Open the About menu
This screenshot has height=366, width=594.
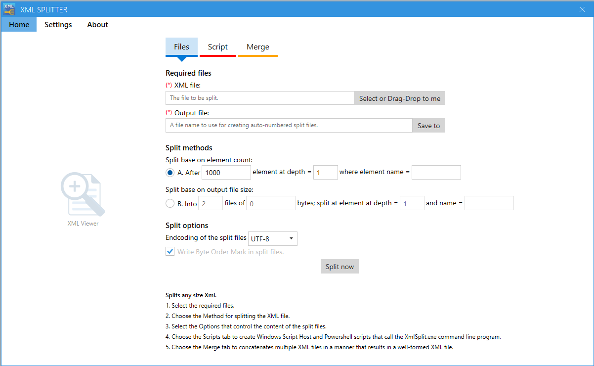98,25
